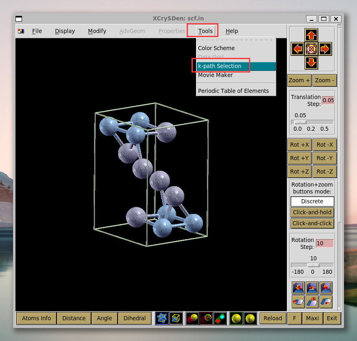
Task: Click the Rot -Z button
Action: 325,172
